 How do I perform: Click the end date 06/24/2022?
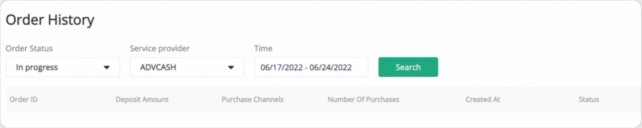(x=330, y=67)
